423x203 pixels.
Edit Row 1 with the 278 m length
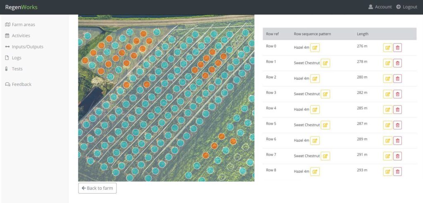[x=387, y=63]
